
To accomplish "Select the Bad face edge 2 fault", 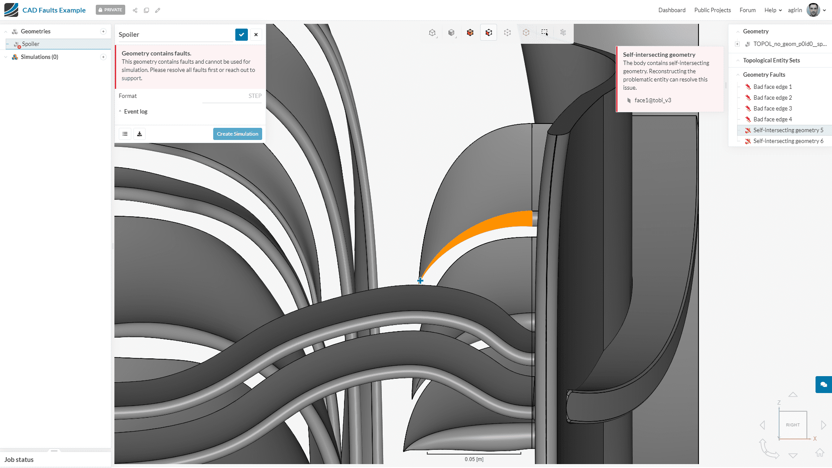I will [772, 97].
